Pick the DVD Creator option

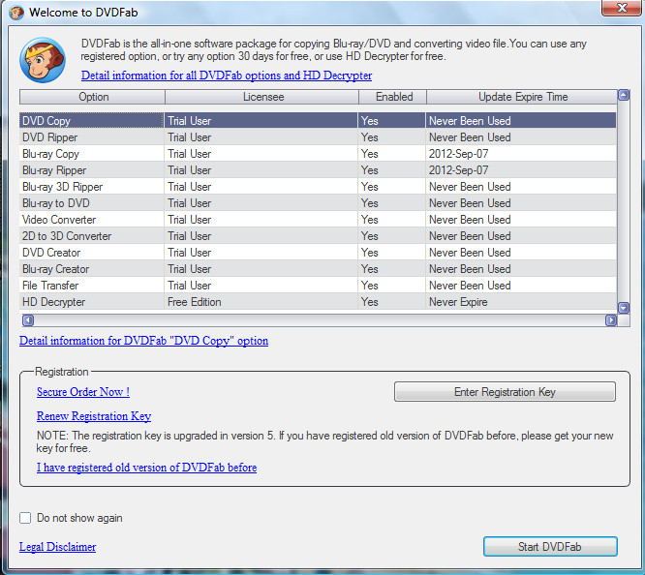(318, 252)
